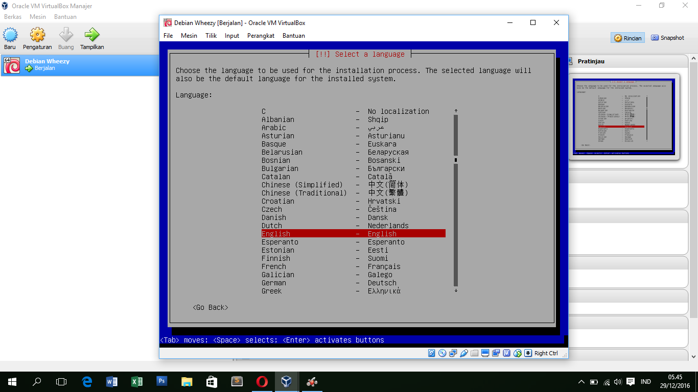Select Albanian in the language list
698x392 pixels.
coord(354,119)
